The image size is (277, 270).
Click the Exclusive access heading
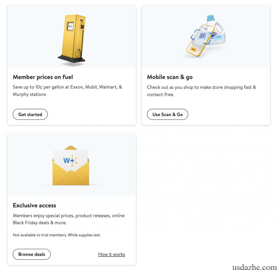[x=34, y=205]
